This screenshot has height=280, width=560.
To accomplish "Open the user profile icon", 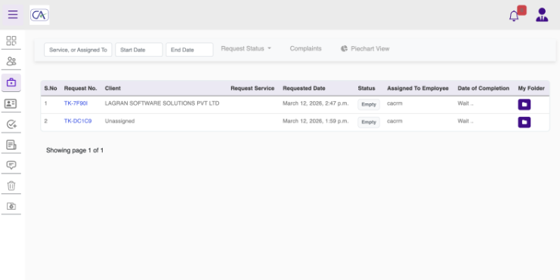I will point(542,15).
